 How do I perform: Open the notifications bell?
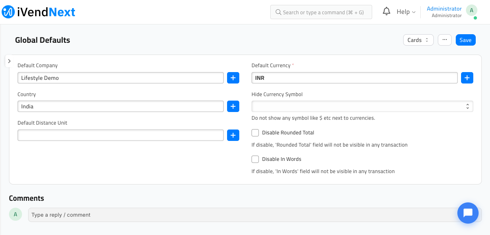coord(386,11)
